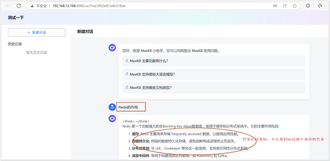The image size is (330, 161).
Task: Add this page to favorites with star icon
Action: (295, 6)
